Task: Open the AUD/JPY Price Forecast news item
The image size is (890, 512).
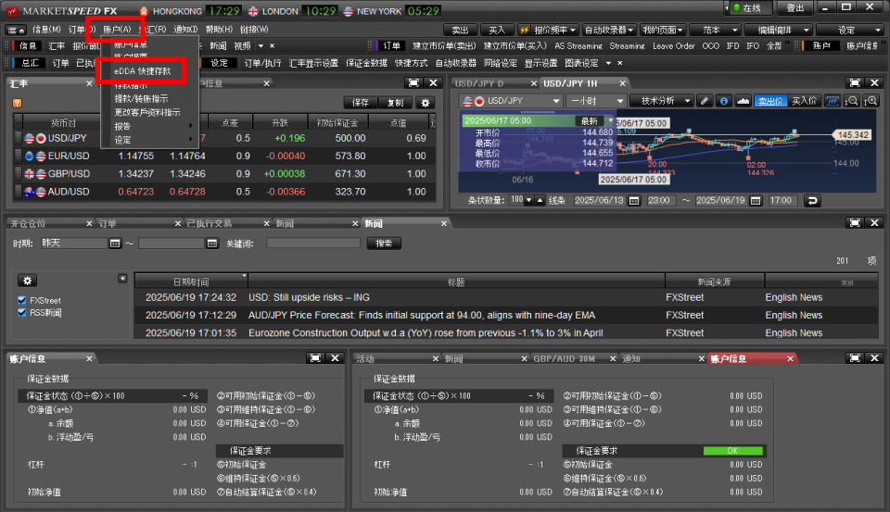Action: coord(422,315)
